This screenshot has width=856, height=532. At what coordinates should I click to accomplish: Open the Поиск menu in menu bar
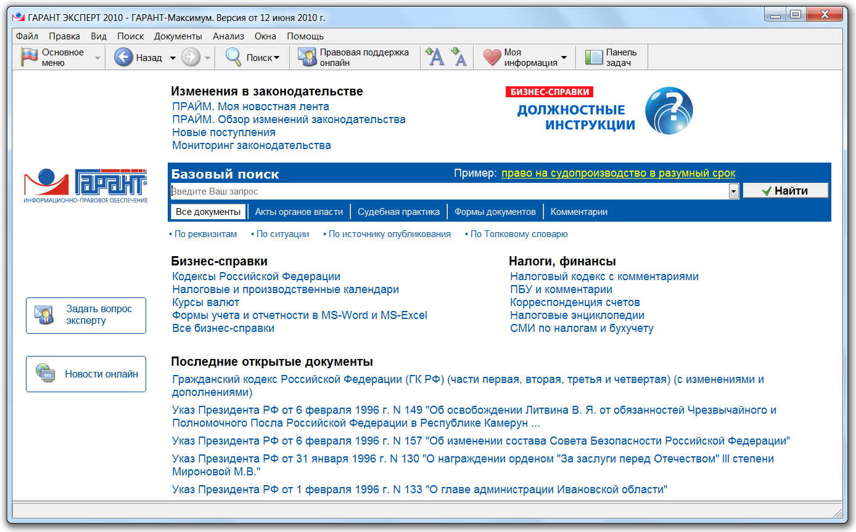pos(131,36)
